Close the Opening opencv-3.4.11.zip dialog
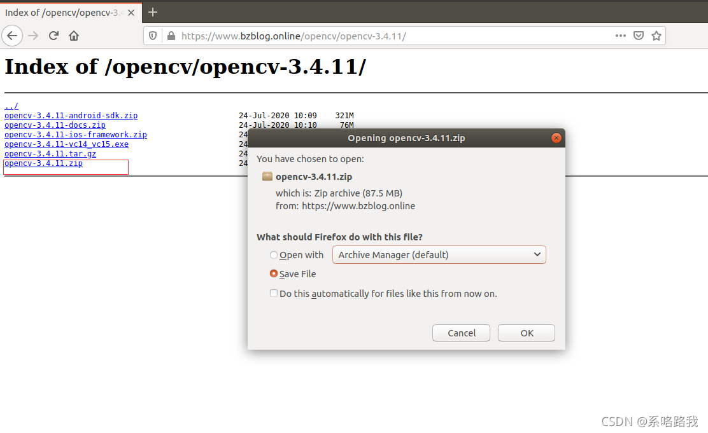 point(556,138)
